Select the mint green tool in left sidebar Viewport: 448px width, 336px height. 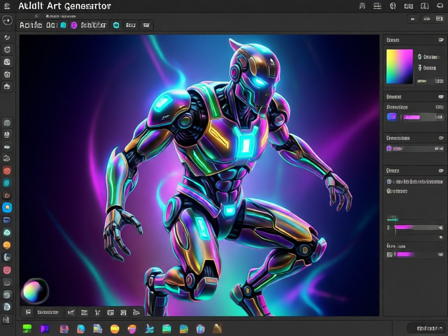[7, 233]
